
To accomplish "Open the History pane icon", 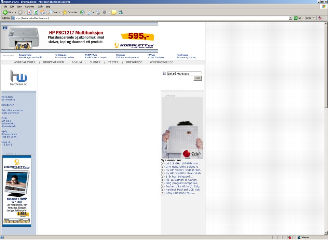I will 82,12.
